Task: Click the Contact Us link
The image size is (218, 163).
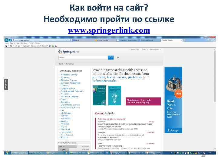Action: click(x=70, y=64)
